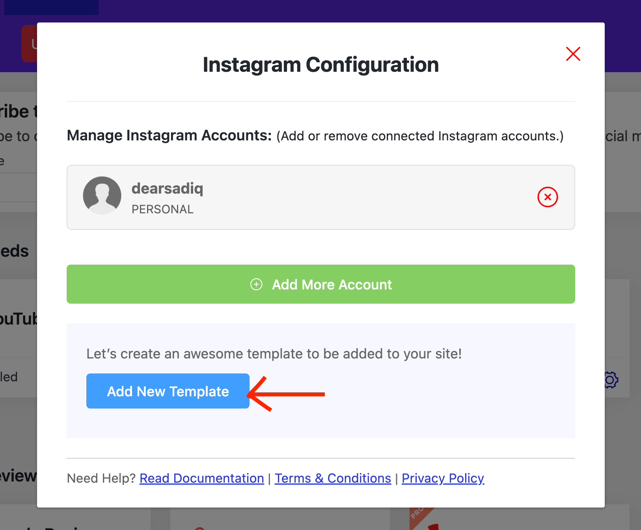The height and width of the screenshot is (530, 641).
Task: Click the PERSONAL account type label
Action: [x=162, y=209]
